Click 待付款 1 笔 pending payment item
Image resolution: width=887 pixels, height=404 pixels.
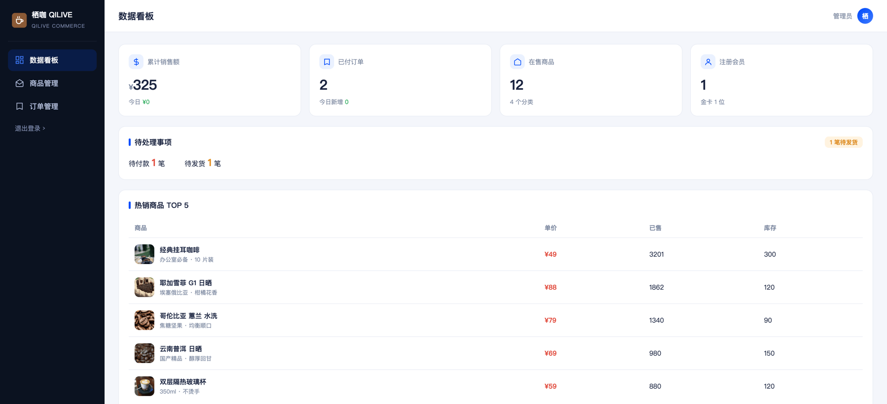(147, 163)
